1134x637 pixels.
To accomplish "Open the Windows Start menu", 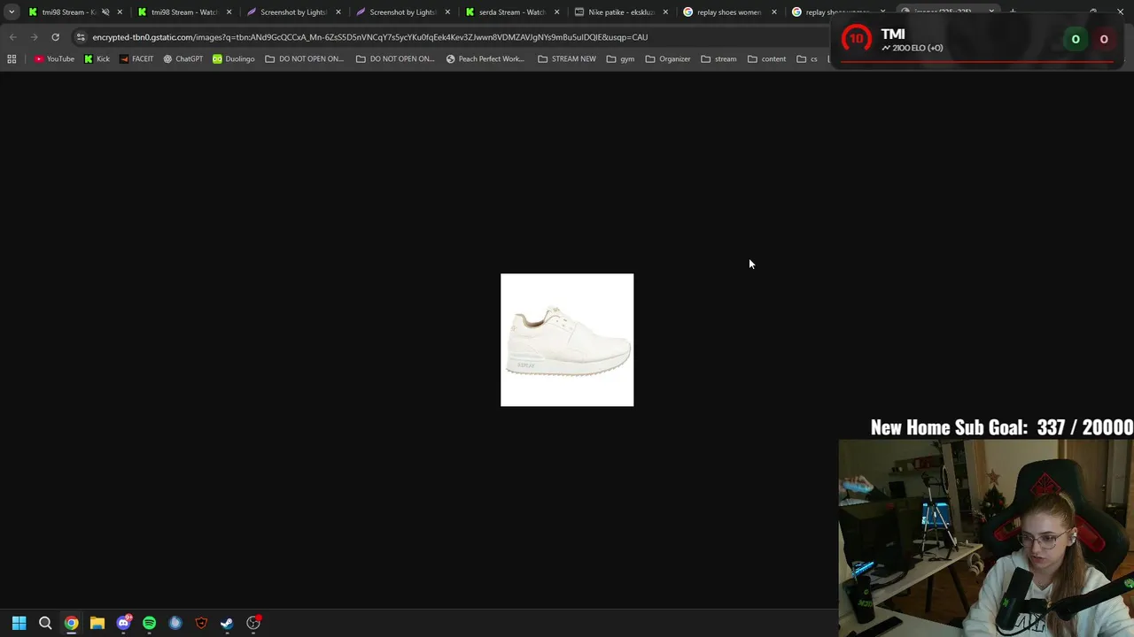I will (19, 623).
